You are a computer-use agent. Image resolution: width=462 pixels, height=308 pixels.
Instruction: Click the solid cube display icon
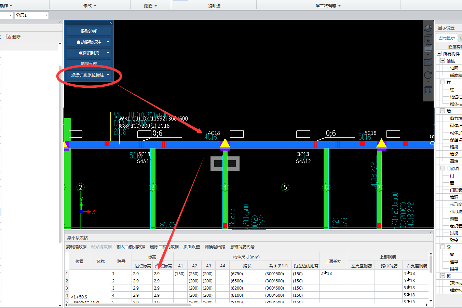[x=428, y=62]
